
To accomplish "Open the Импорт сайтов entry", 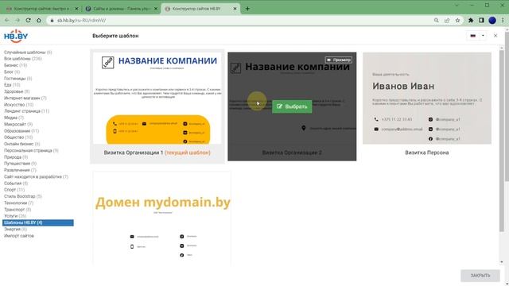I will click(x=19, y=236).
